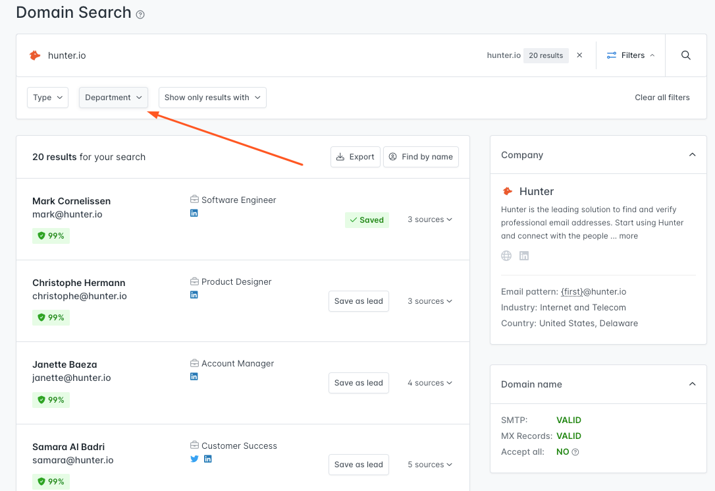Collapse the Company panel
715x491 pixels.
[692, 155]
